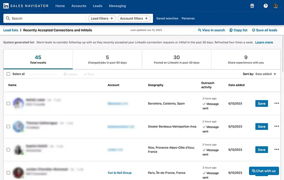Viewport: 284px width, 180px height.
Task: Open profile photo of Paris lead
Action: click(x=18, y=173)
